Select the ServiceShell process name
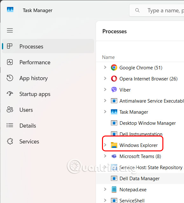Screen dimensions: 184x203 132,200
